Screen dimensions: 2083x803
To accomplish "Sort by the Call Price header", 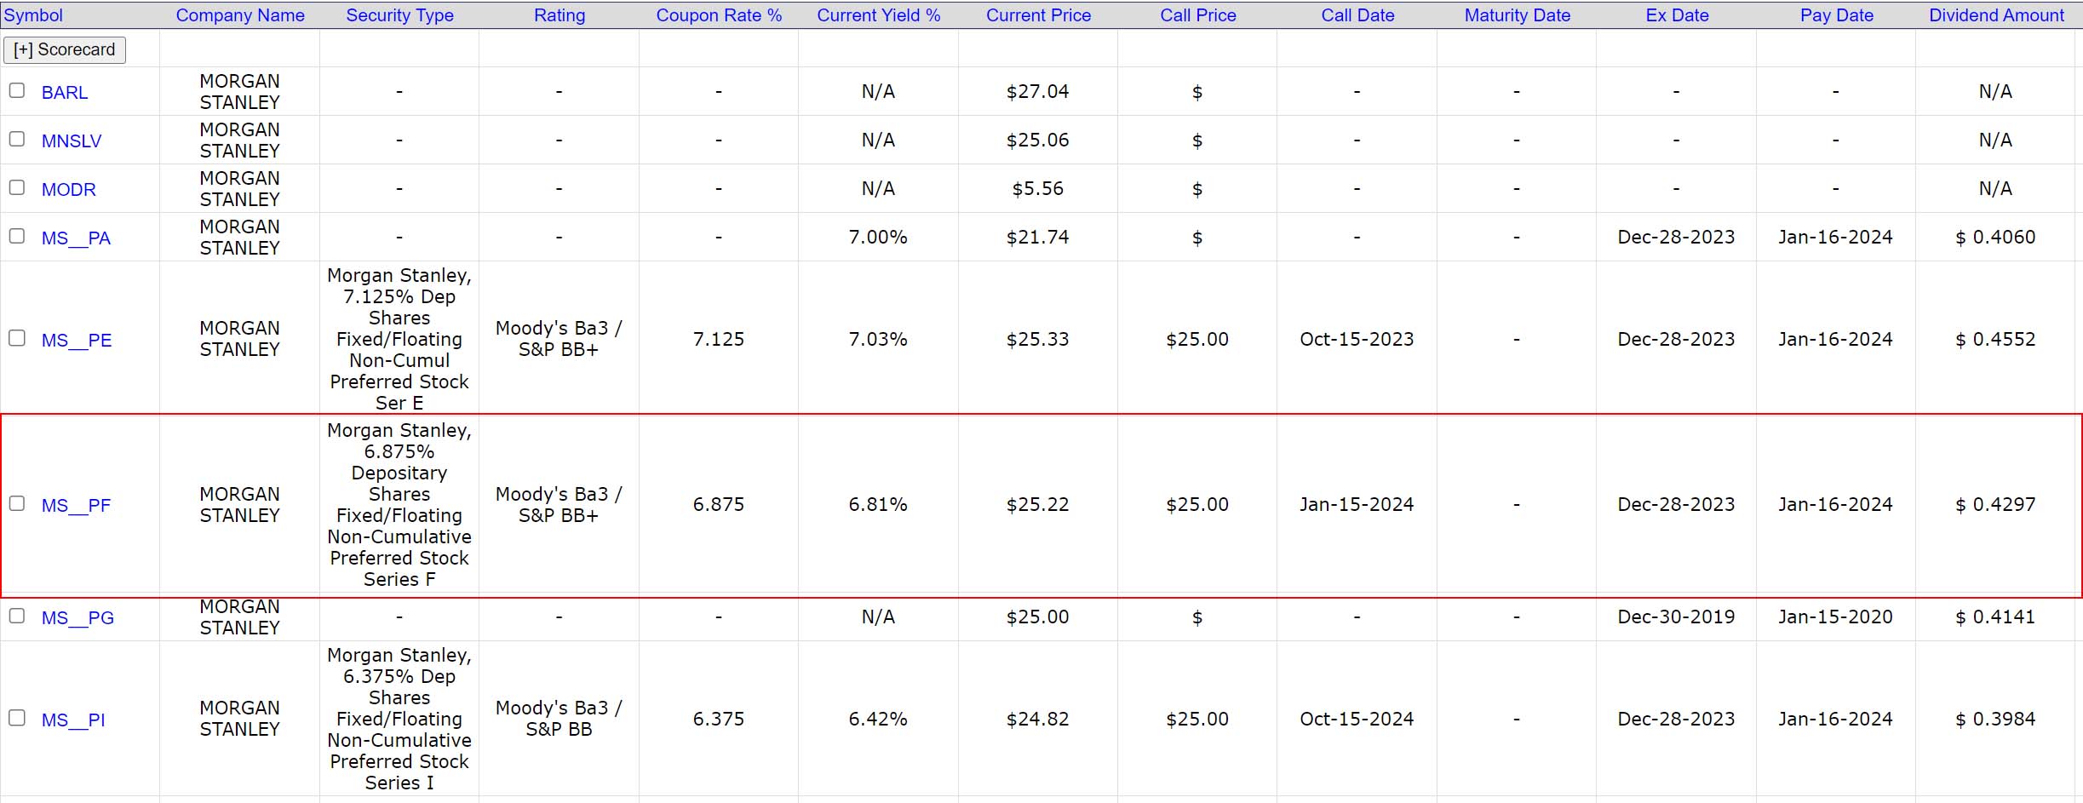I will (1198, 15).
